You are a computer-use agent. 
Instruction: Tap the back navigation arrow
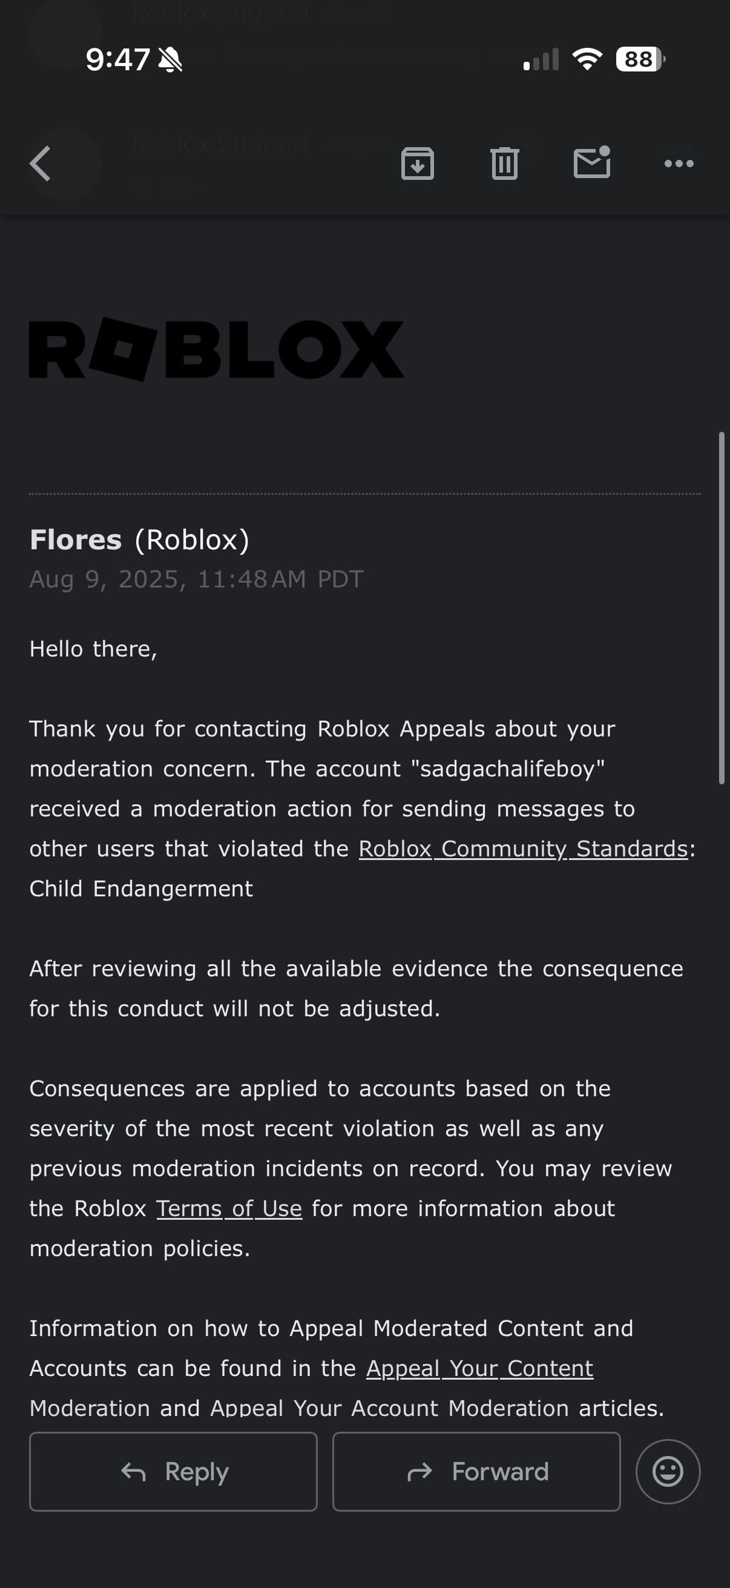pyautogui.click(x=39, y=164)
